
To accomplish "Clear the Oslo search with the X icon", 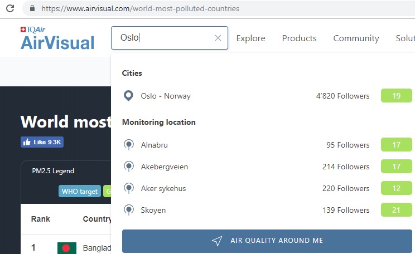I will pyautogui.click(x=218, y=38).
